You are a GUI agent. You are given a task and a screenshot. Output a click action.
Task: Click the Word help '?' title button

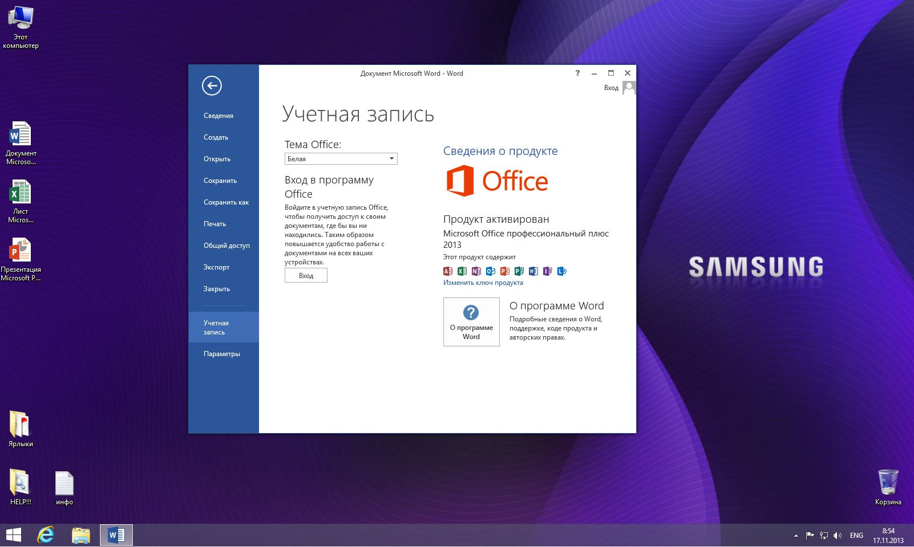(x=577, y=73)
